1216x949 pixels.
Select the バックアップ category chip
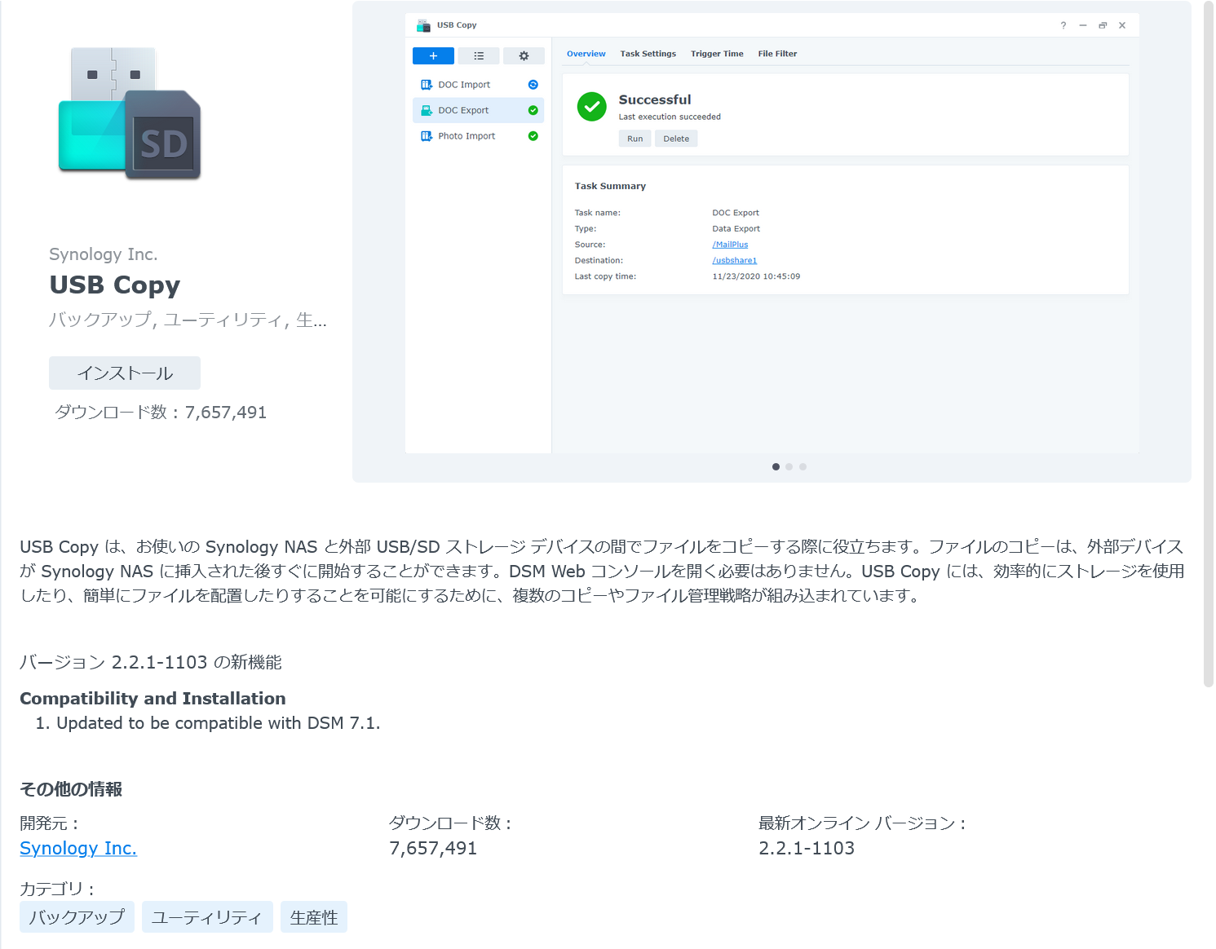[x=76, y=916]
